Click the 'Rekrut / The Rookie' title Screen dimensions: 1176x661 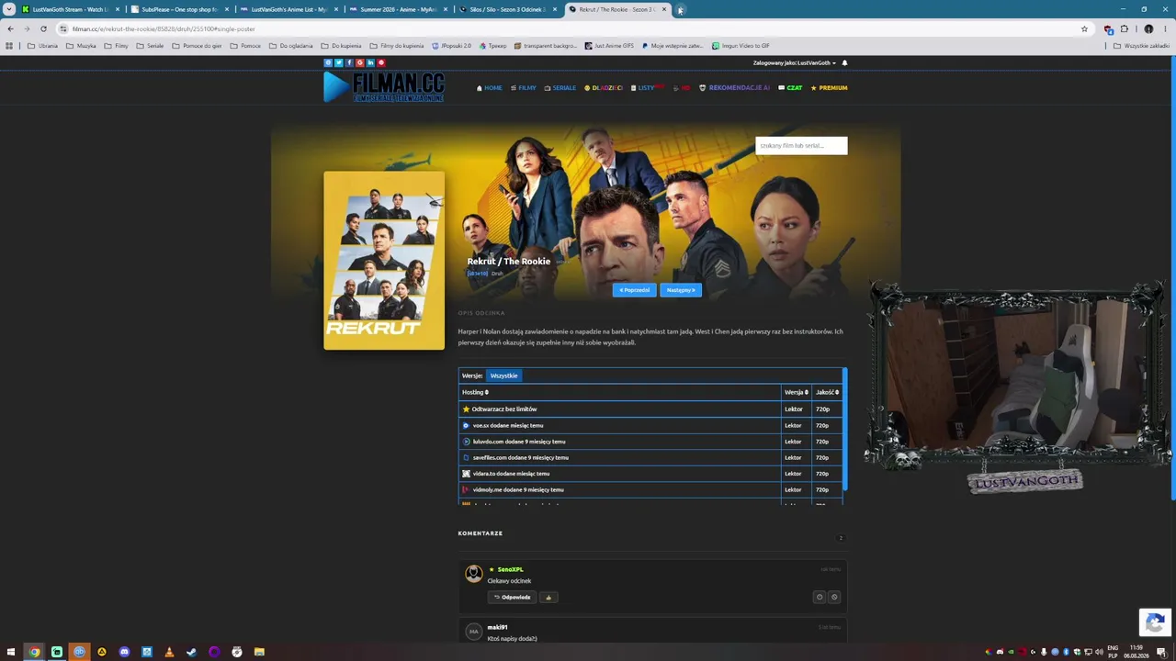(509, 261)
